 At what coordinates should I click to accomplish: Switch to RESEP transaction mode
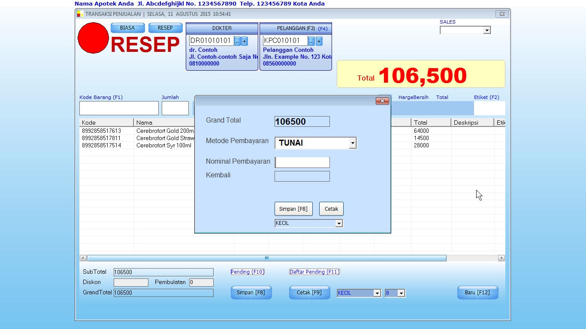click(x=165, y=28)
